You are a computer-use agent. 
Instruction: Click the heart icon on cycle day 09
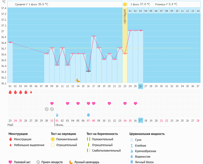[x=52, y=103]
